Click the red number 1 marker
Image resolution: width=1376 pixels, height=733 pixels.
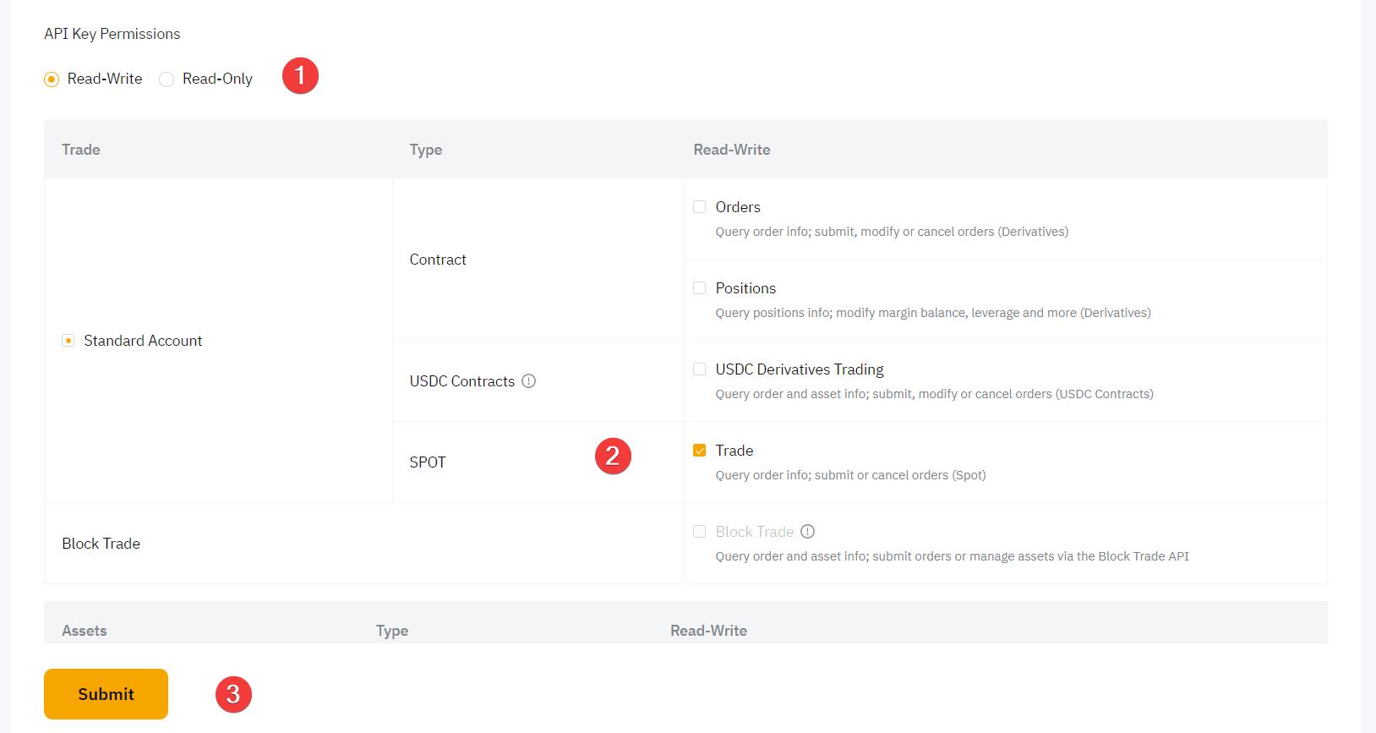click(x=300, y=76)
